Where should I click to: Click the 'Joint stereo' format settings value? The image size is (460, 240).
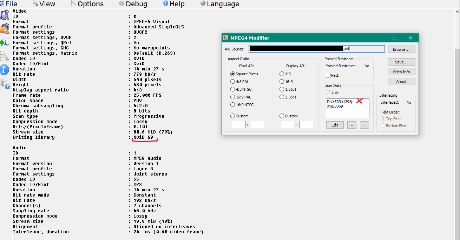[x=150, y=174]
